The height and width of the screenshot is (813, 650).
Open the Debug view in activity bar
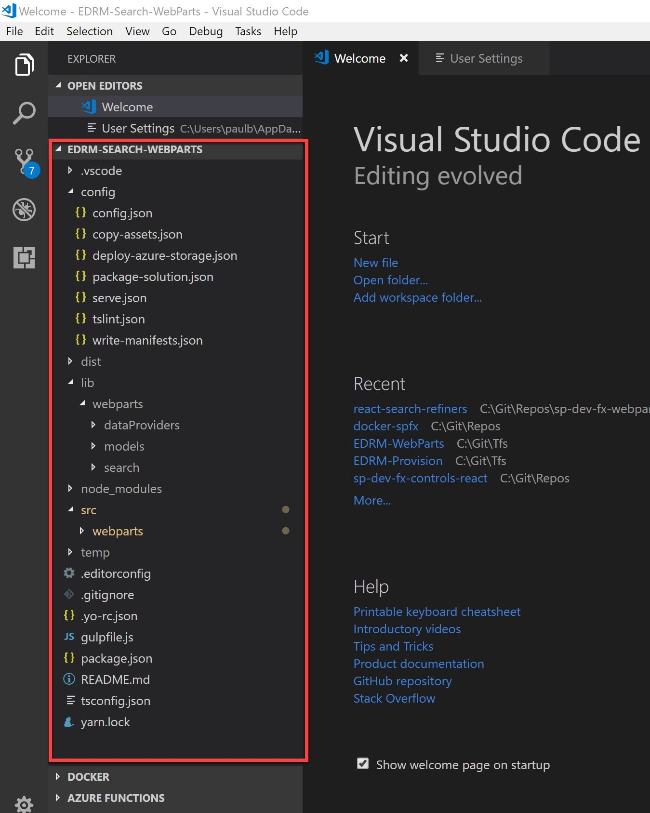click(x=24, y=210)
